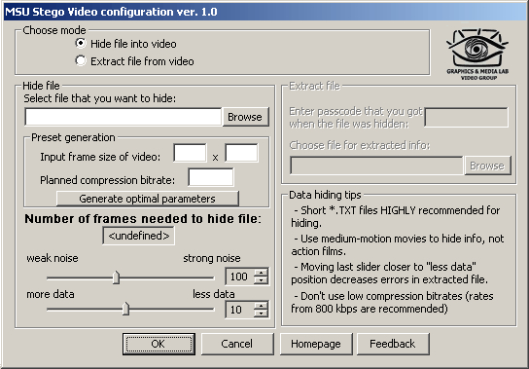Image resolution: width=529 pixels, height=369 pixels.
Task: Click the file to hide path field
Action: tap(123, 117)
